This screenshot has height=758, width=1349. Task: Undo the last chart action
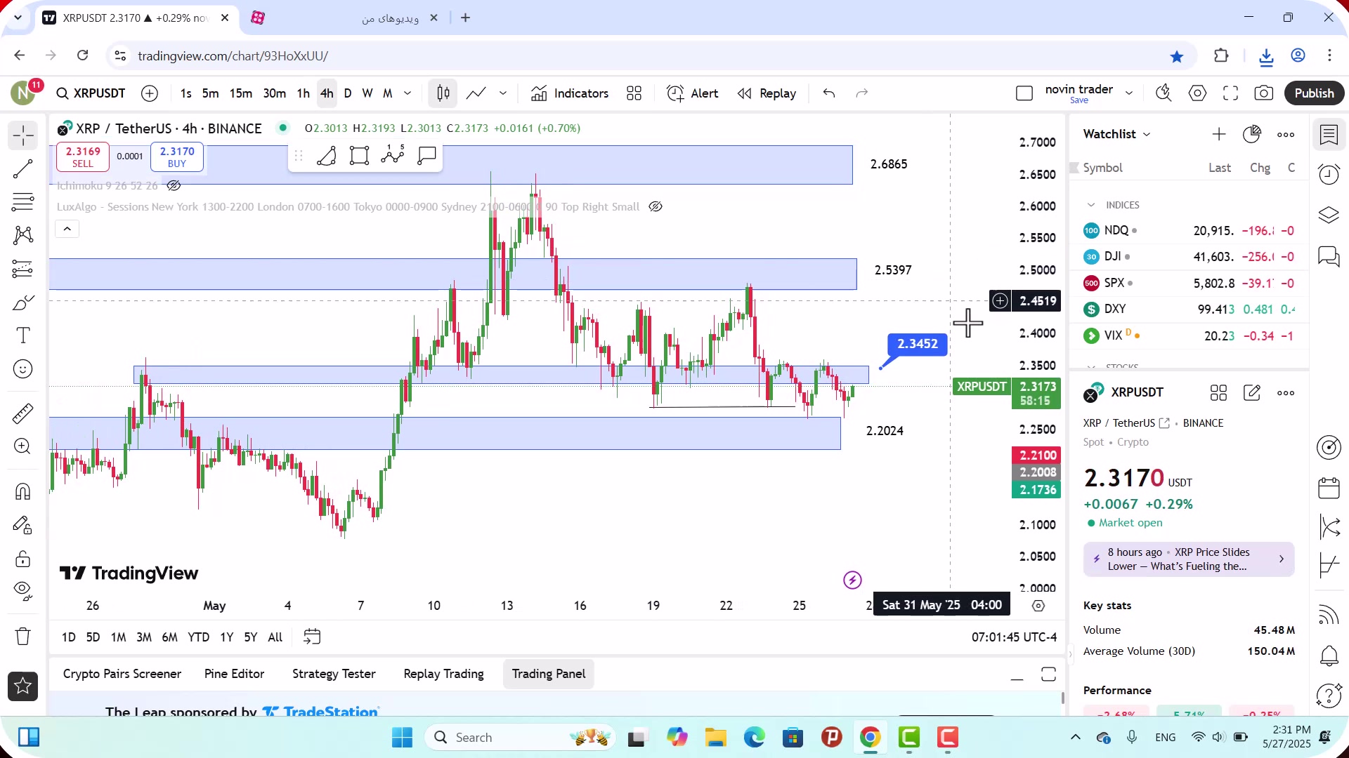(829, 93)
